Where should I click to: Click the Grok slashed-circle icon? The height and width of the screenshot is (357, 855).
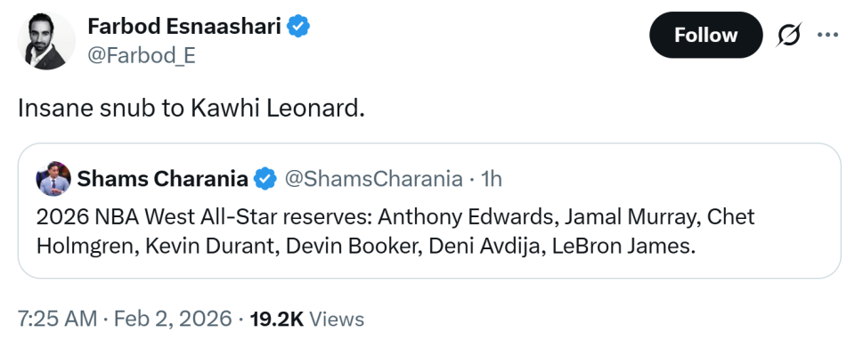pyautogui.click(x=787, y=36)
